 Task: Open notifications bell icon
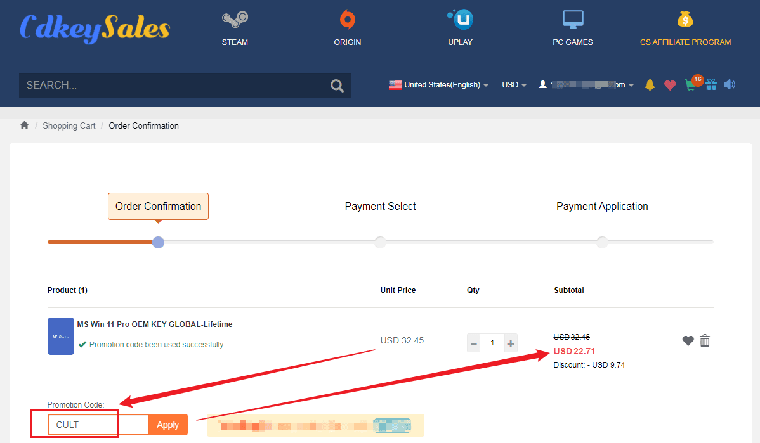pyautogui.click(x=650, y=85)
